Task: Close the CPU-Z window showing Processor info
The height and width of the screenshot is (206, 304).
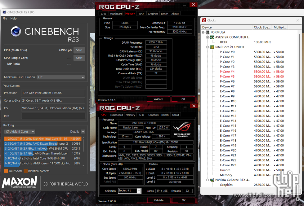Action: [194, 106]
